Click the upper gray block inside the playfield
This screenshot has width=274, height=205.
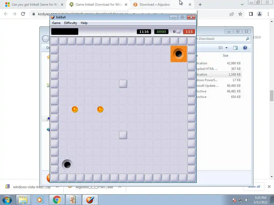click(x=123, y=84)
